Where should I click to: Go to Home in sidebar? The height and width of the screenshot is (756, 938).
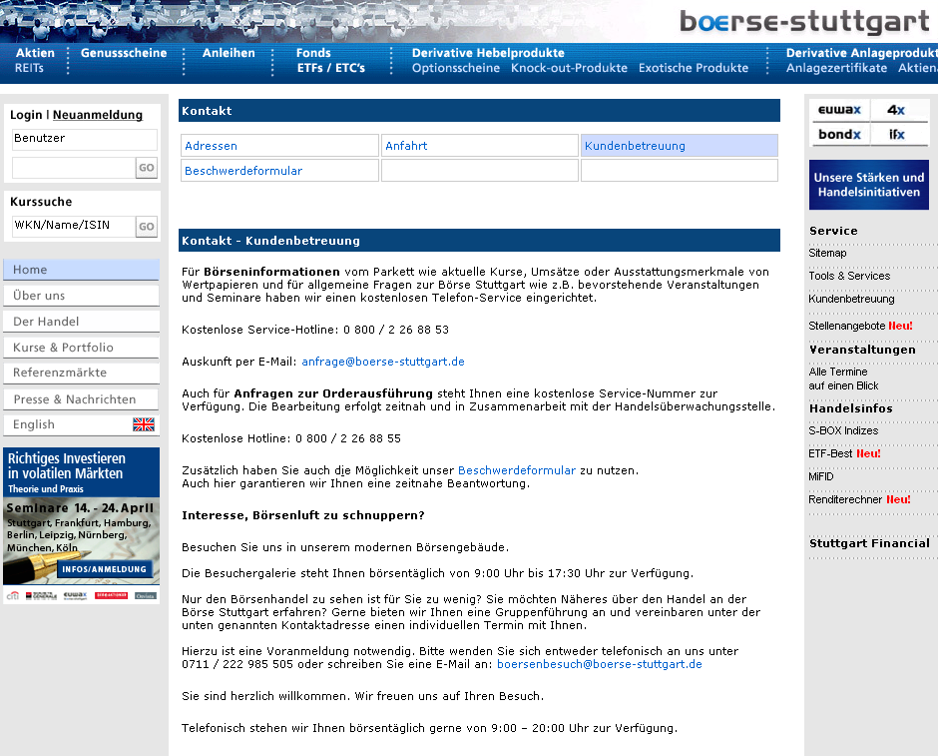82,270
